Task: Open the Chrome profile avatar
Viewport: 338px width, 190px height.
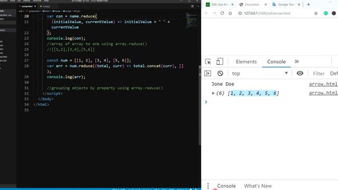Action: [334, 13]
